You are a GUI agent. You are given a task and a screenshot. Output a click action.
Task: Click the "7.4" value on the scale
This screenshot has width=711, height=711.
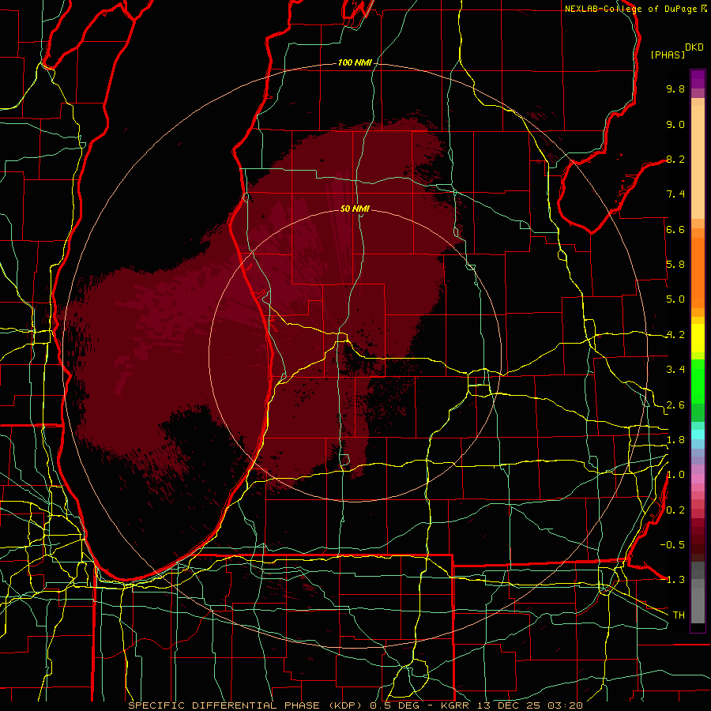click(x=675, y=194)
